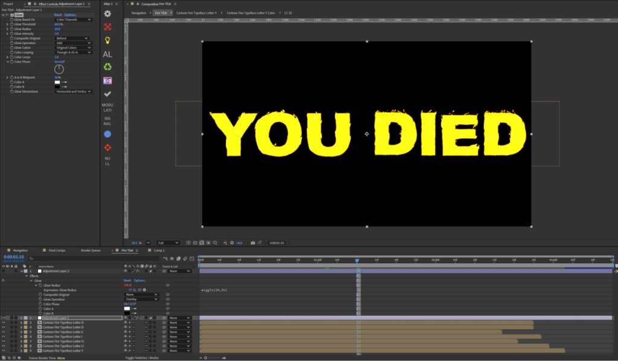Image resolution: width=618 pixels, height=361 pixels.
Task: Open Glow Dimensions dropdown
Action: [73, 91]
